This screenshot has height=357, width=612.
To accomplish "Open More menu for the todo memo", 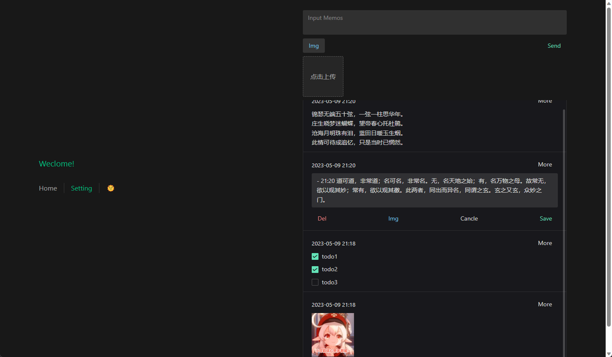I will pyautogui.click(x=545, y=243).
